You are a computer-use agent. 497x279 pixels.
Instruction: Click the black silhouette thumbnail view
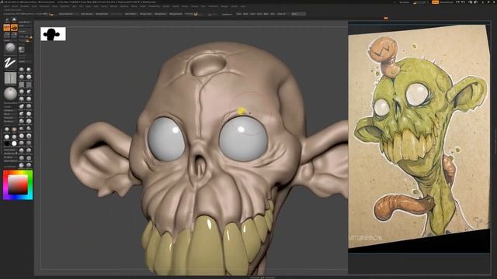[x=54, y=34]
